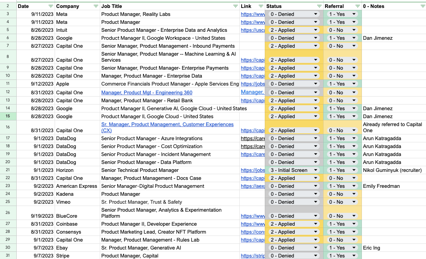Select Product Manager, Reality Labs cell
This screenshot has width=426, height=259.
coord(170,14)
